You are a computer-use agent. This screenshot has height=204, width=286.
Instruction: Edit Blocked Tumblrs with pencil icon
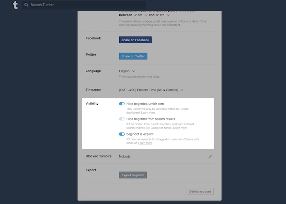(x=210, y=156)
